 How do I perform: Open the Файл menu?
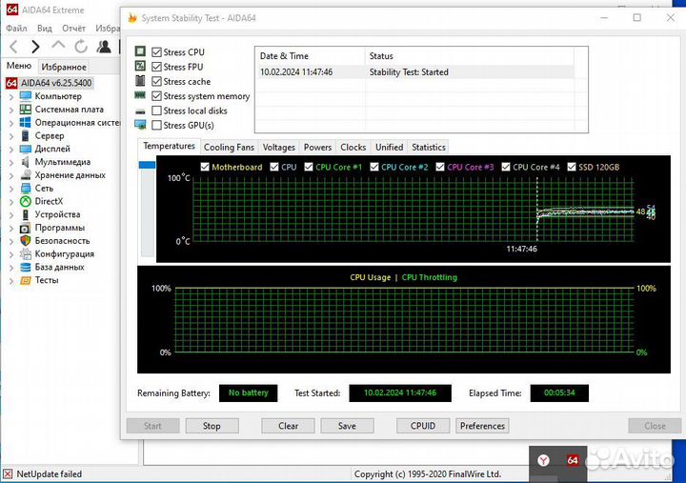(x=16, y=29)
